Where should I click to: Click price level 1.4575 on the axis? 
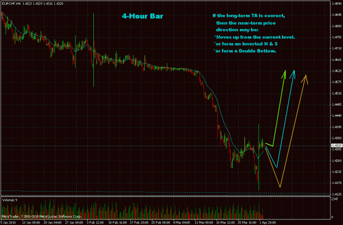click(x=337, y=82)
